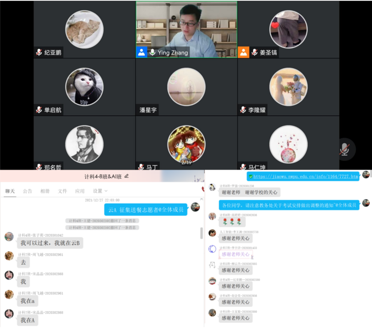
Task: Switch to the 公告 tab
Action: pyautogui.click(x=28, y=191)
